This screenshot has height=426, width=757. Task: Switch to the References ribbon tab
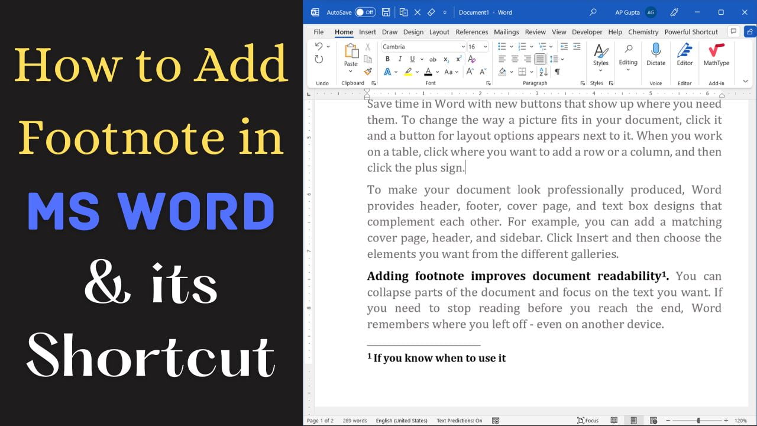472,32
